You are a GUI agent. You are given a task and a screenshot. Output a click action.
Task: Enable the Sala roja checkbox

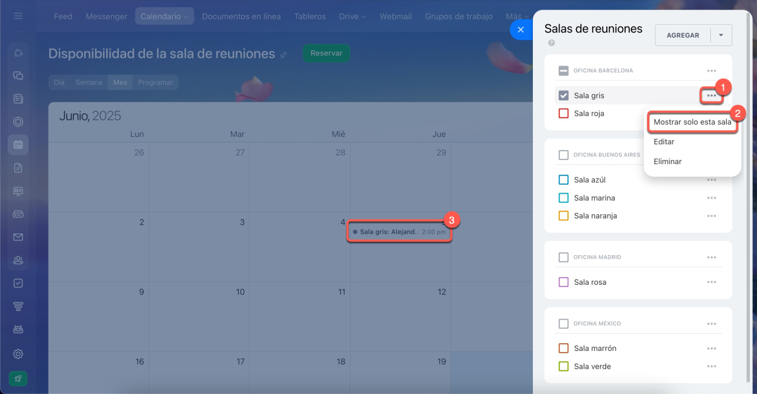pyautogui.click(x=564, y=113)
